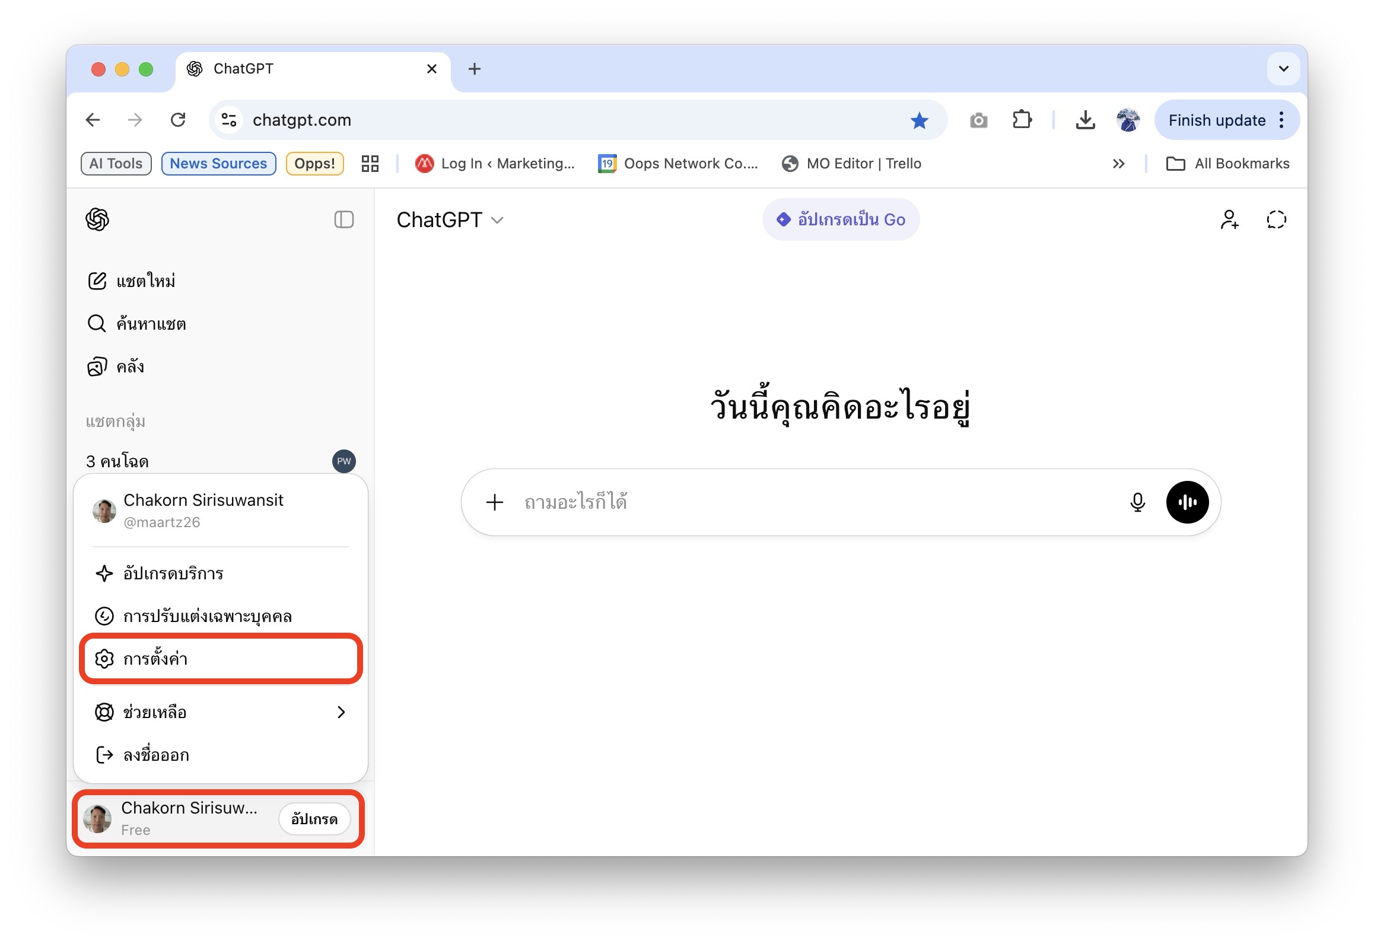Toggle the sidebar collapse icon
Screen dimensions: 1374x944
pyautogui.click(x=344, y=220)
